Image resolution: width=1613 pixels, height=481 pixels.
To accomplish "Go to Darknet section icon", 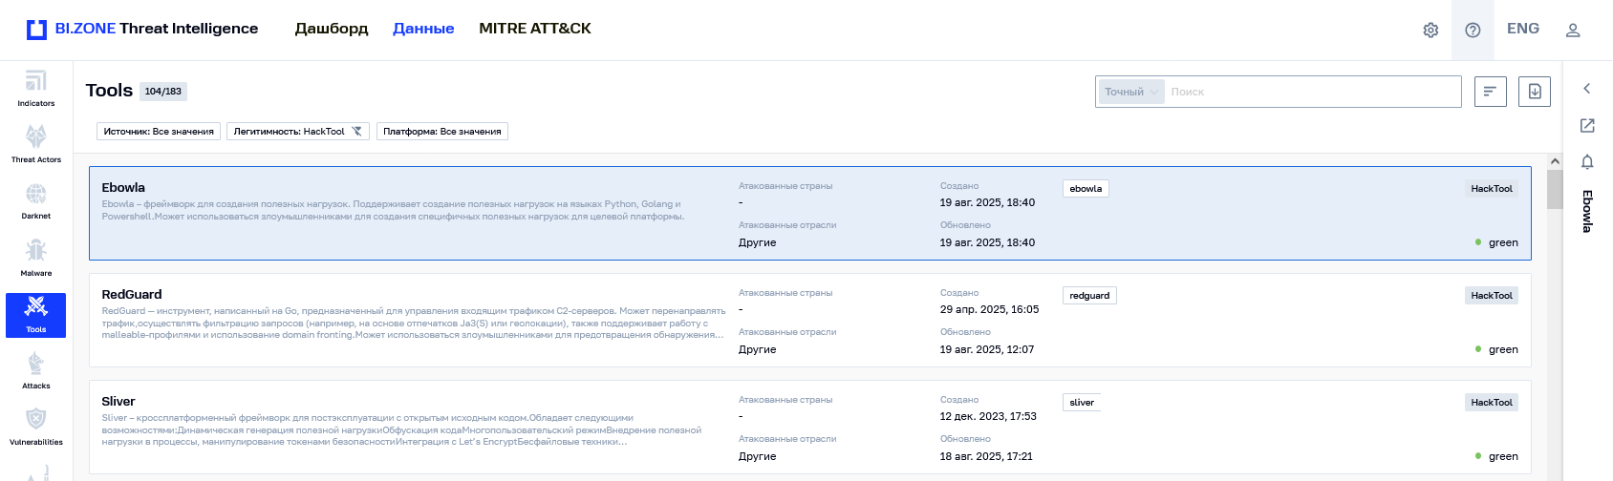I will coord(35,200).
